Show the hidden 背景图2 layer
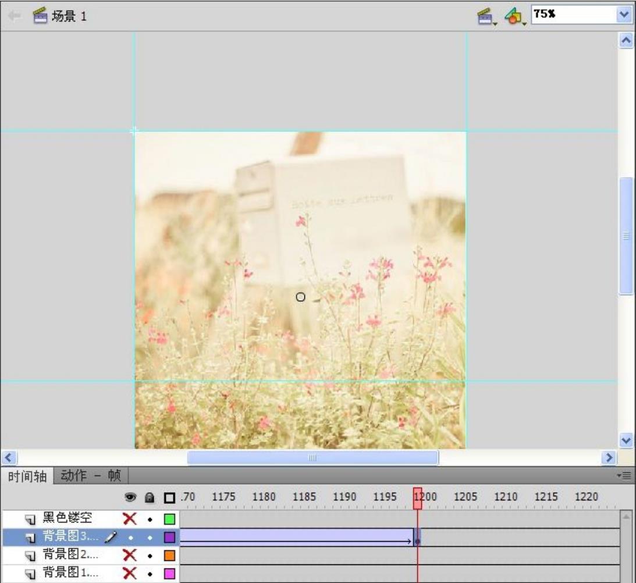This screenshot has width=636, height=583. pyautogui.click(x=130, y=556)
